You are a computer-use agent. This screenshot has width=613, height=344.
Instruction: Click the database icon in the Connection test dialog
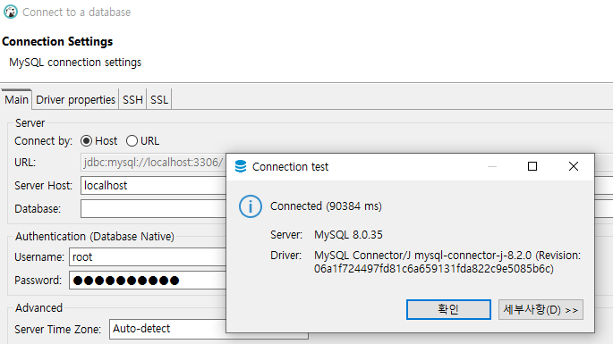[x=241, y=166]
